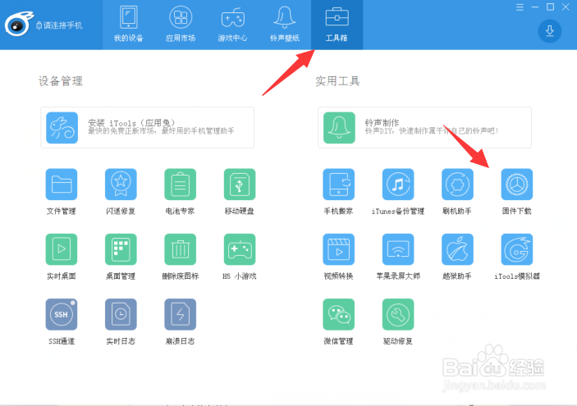
Task: Launch the 越狱助手 jailbreak assistant
Action: 457,249
